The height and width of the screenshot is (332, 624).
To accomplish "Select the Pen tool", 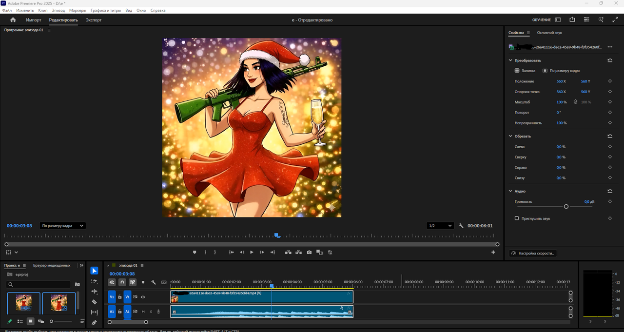I will tap(95, 322).
